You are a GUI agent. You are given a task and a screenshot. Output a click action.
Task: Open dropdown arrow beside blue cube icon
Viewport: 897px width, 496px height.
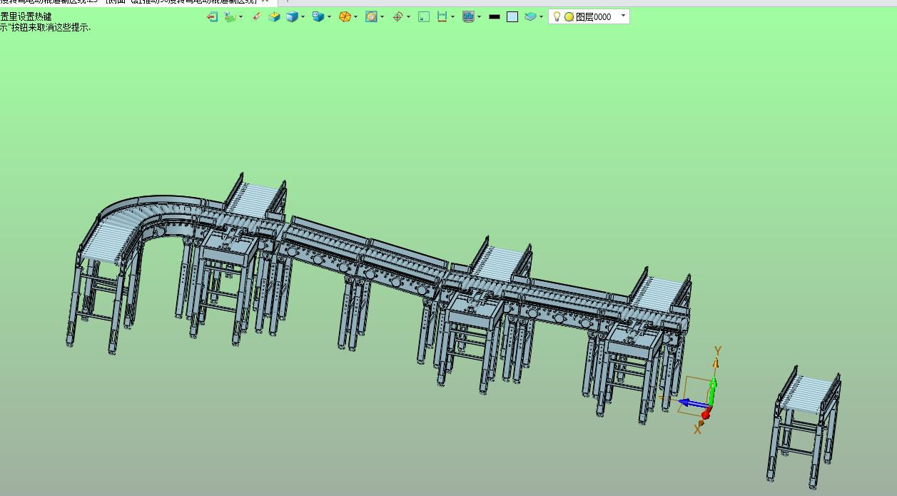point(303,17)
